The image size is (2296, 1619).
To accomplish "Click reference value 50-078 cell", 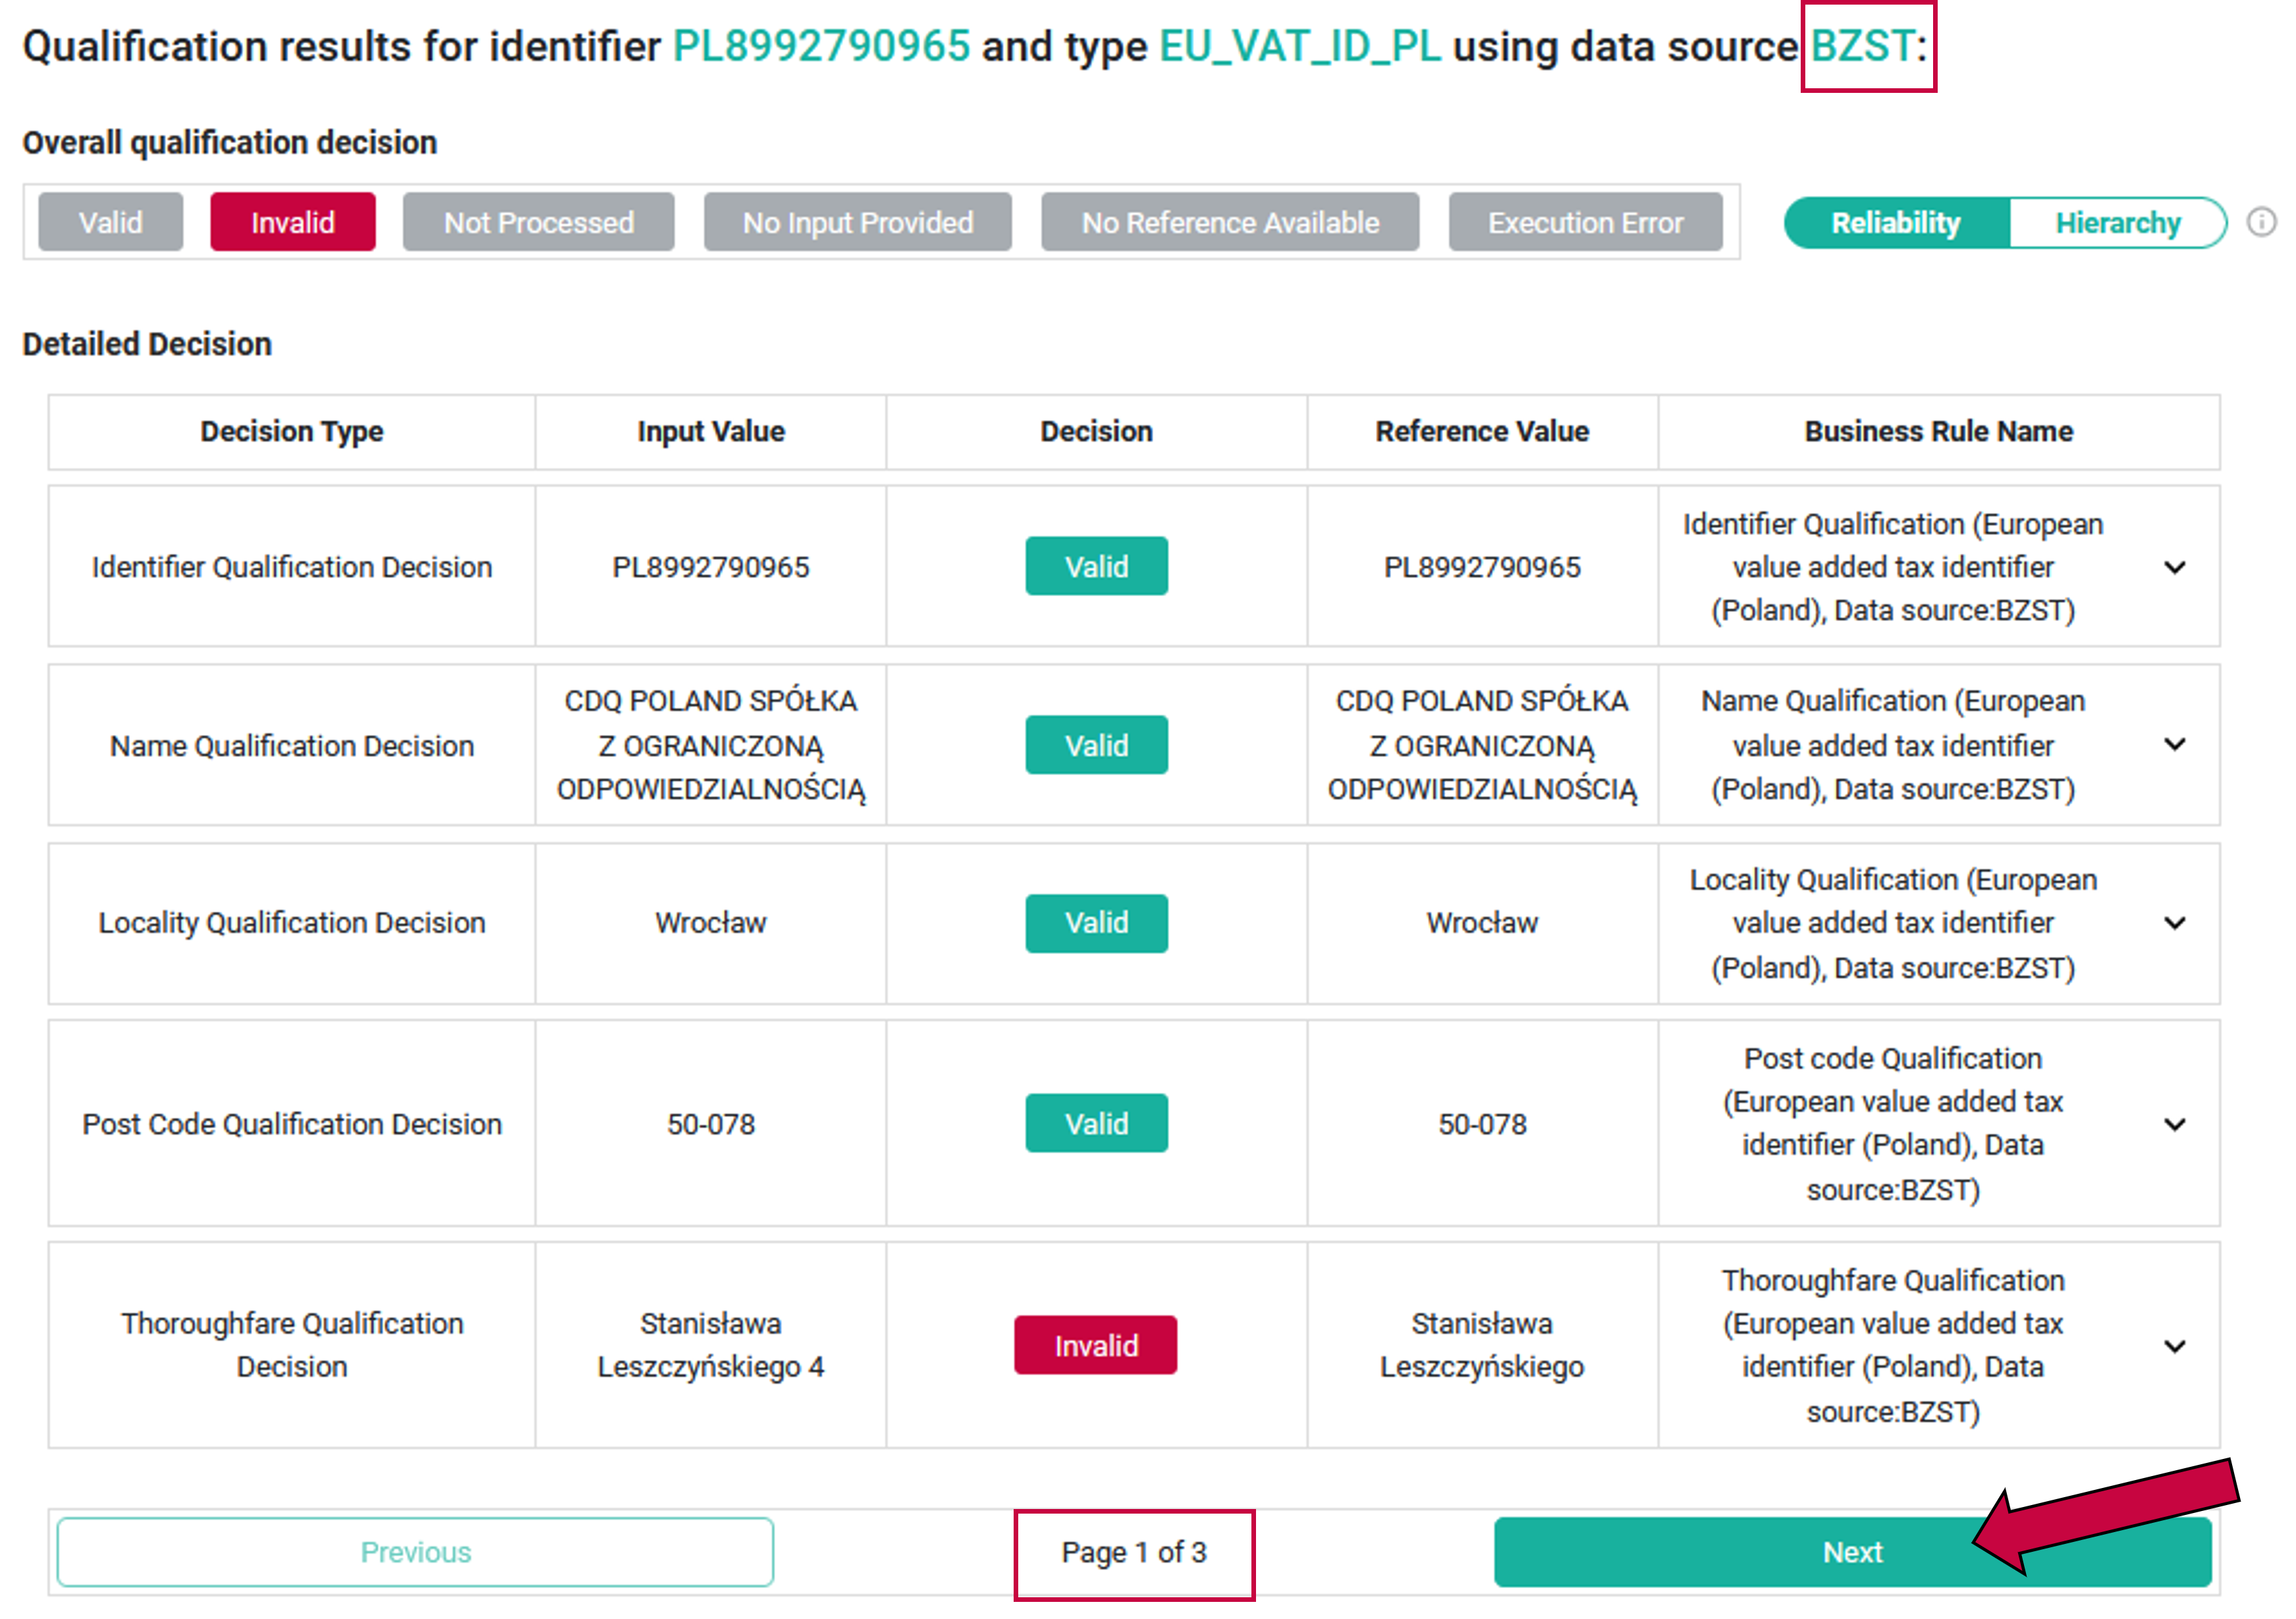I will coord(1482,1124).
